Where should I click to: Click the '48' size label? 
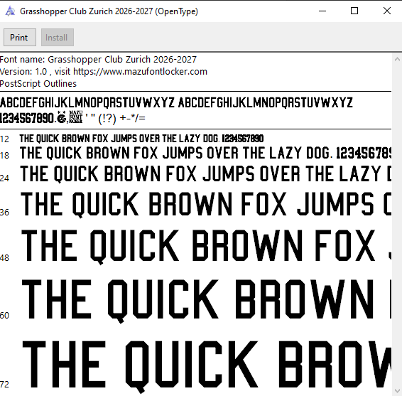pos(4,258)
